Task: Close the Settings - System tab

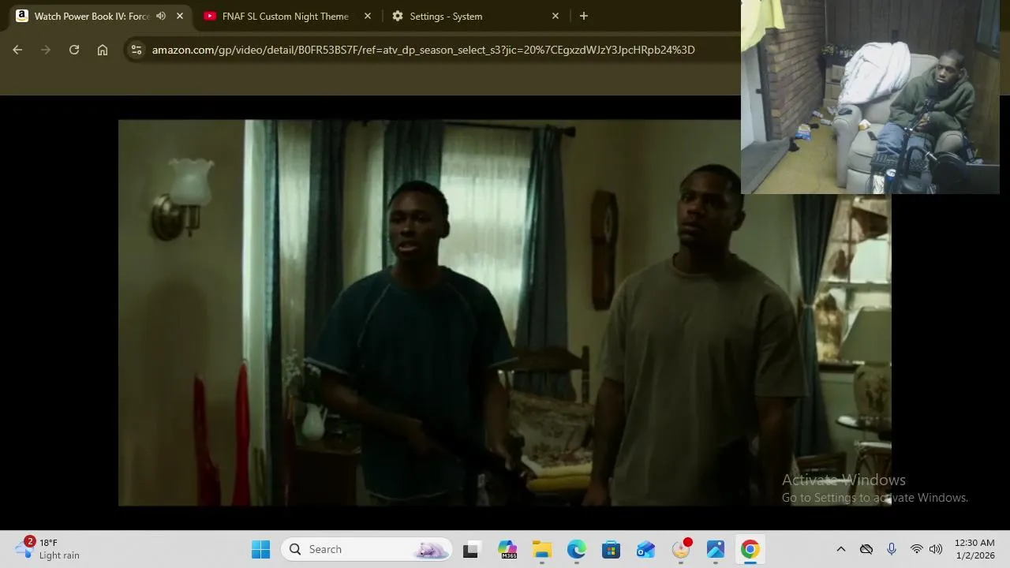Action: (x=555, y=16)
